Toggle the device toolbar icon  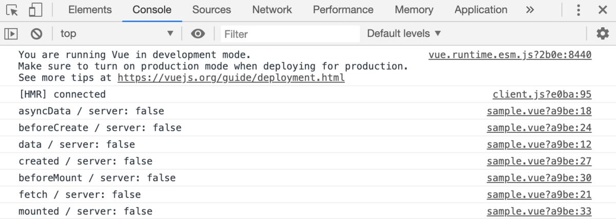click(35, 10)
